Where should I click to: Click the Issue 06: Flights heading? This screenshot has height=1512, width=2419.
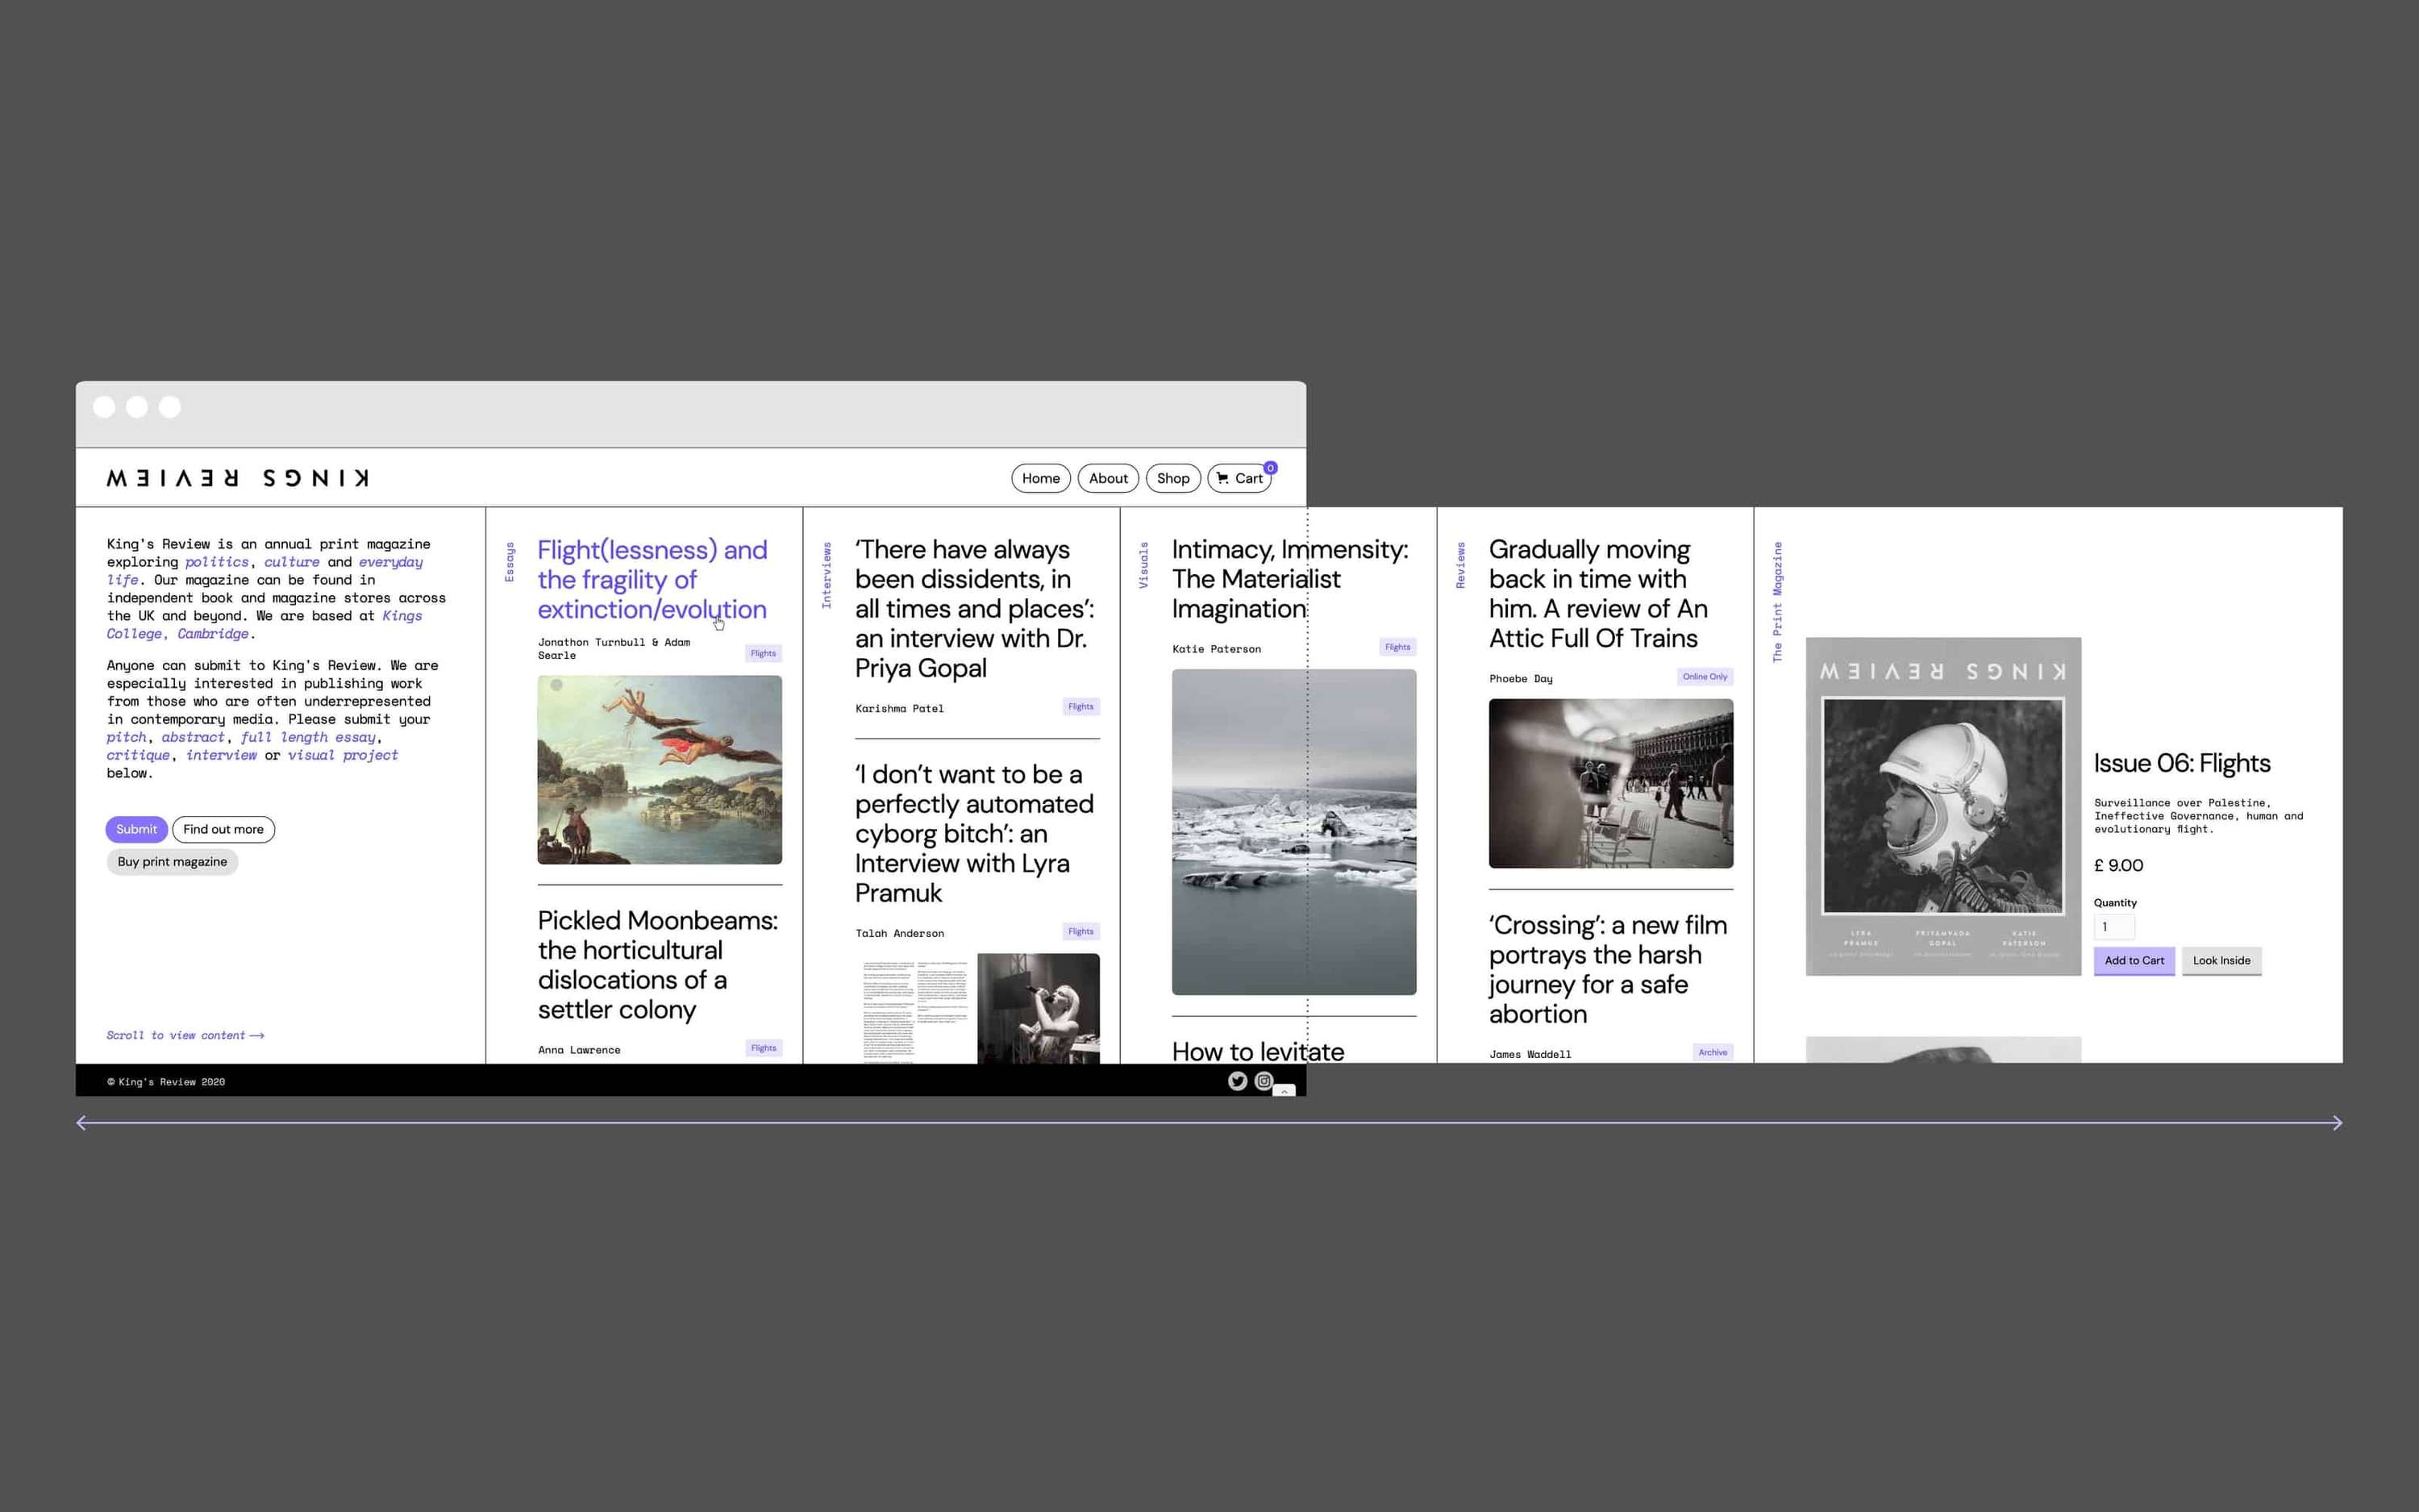tap(2181, 764)
